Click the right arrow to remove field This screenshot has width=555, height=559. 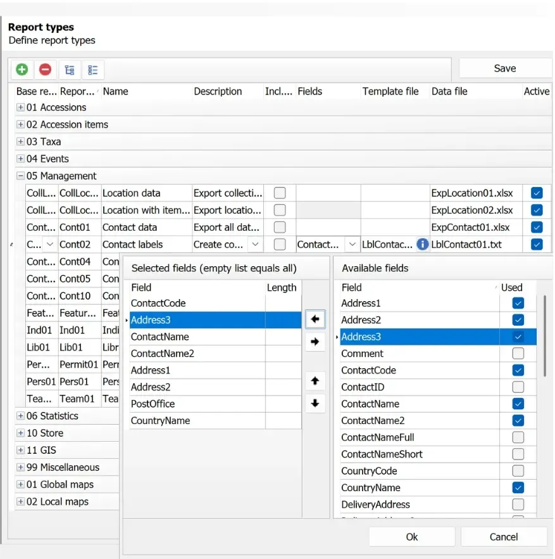click(315, 342)
